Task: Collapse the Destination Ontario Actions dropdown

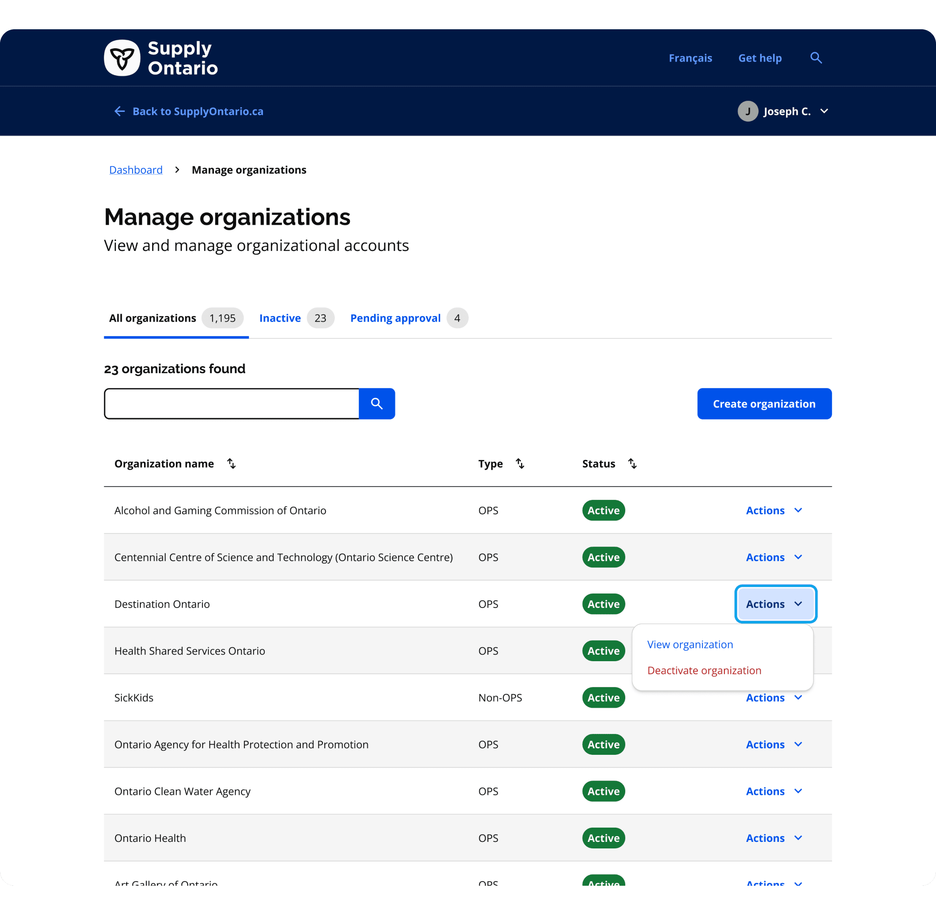Action: tap(775, 604)
